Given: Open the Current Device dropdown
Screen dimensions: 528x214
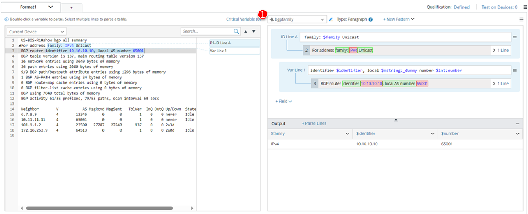Looking at the screenshot, I should [x=36, y=32].
